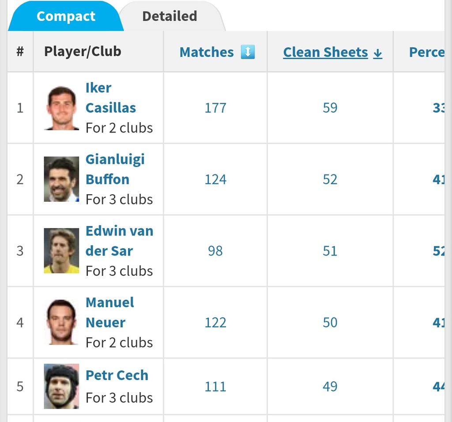Open Petr Cech player link

click(117, 375)
